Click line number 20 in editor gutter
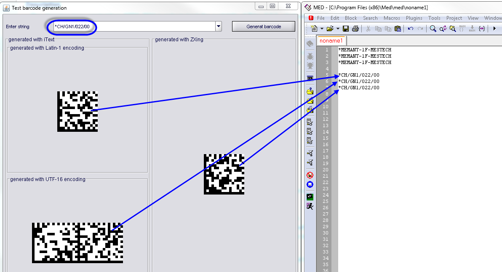 click(x=326, y=170)
